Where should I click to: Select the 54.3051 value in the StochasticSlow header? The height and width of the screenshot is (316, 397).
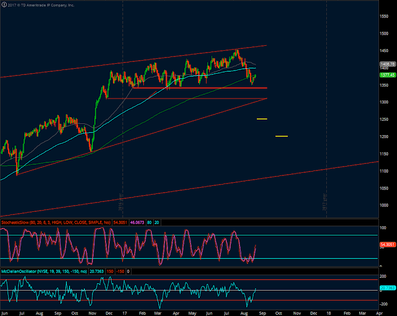click(120, 222)
